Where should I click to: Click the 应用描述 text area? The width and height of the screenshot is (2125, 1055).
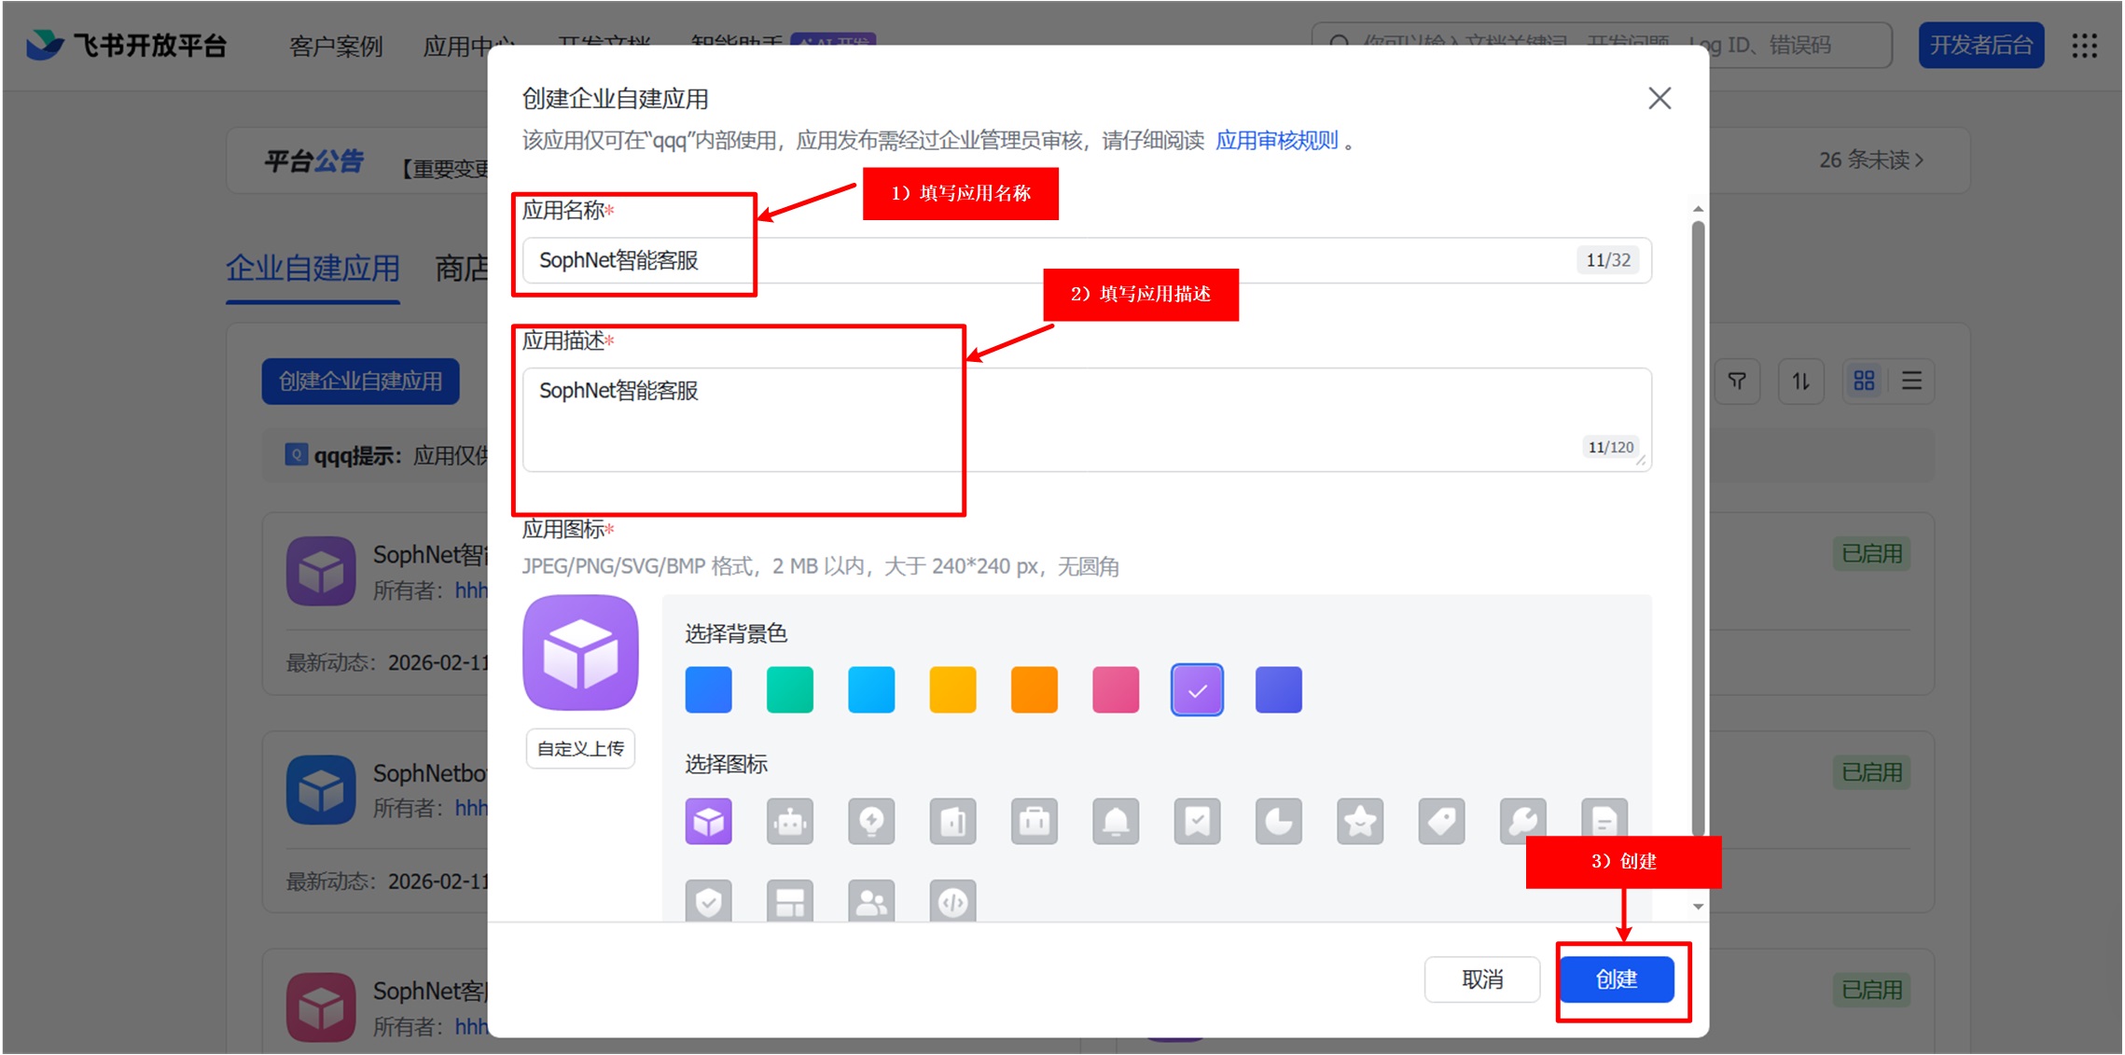coord(1087,420)
